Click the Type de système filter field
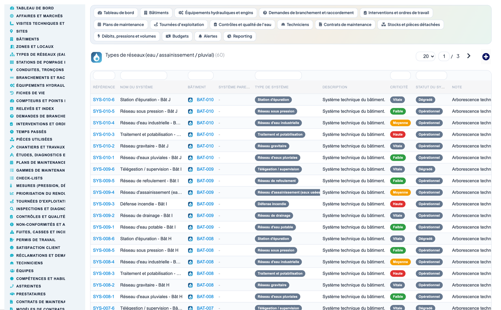 click(x=278, y=75)
